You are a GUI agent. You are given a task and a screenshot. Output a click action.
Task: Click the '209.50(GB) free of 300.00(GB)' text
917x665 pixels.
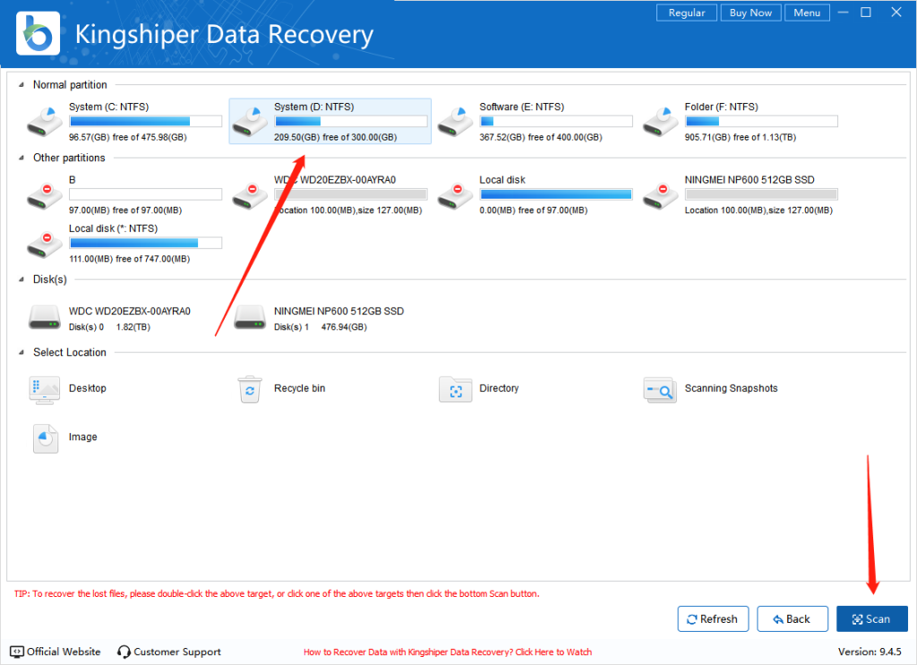pyautogui.click(x=335, y=137)
